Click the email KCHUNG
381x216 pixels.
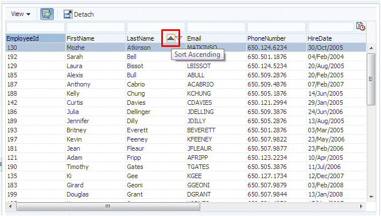pyautogui.click(x=199, y=93)
